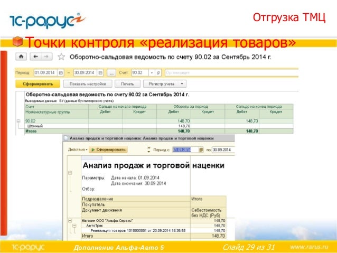Open the Период с date picker icon
The image size is (337, 253).
click(201, 149)
